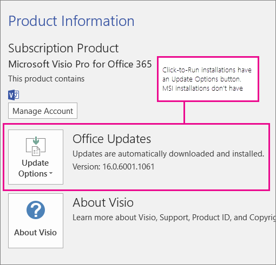Screen dimensions: 276x265
Task: Click the document icon inside Update Options
Action: coord(36,151)
